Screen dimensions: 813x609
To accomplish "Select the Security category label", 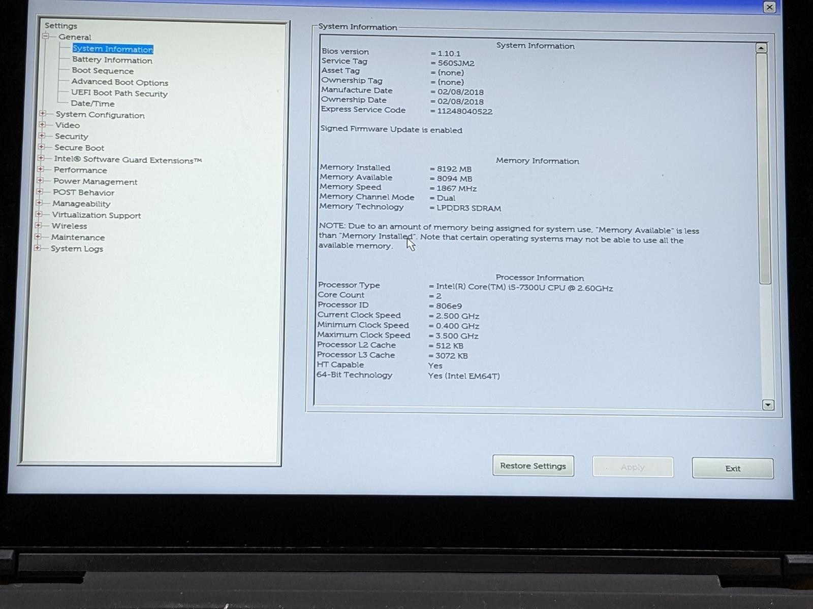I will tap(71, 136).
